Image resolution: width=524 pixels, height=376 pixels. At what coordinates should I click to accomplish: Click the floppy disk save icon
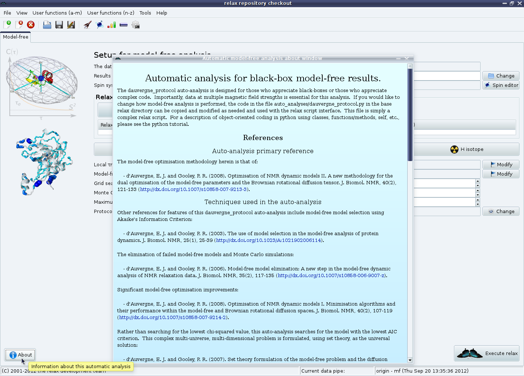point(59,25)
